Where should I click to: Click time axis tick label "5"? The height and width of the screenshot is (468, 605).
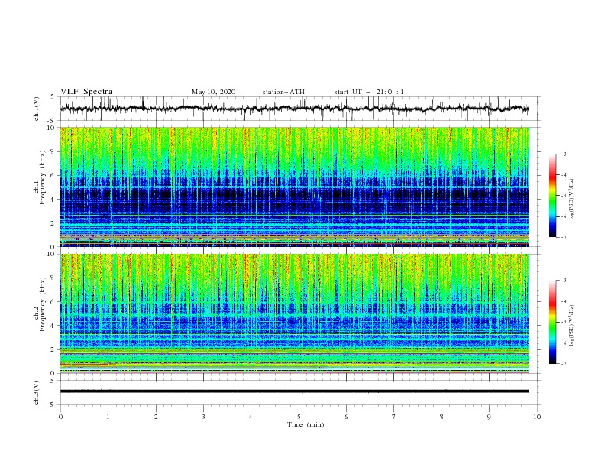tap(299, 417)
